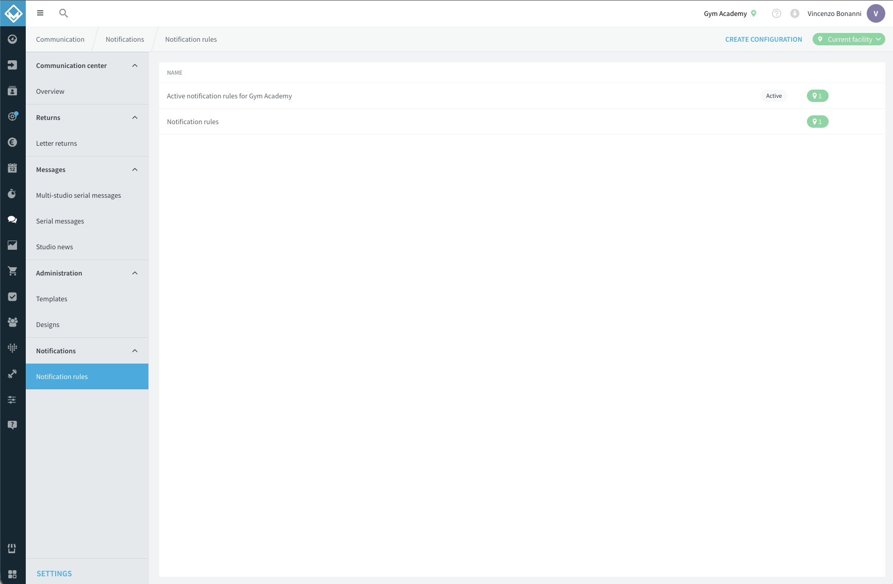
Task: Collapse the Communication center section
Action: [135, 65]
